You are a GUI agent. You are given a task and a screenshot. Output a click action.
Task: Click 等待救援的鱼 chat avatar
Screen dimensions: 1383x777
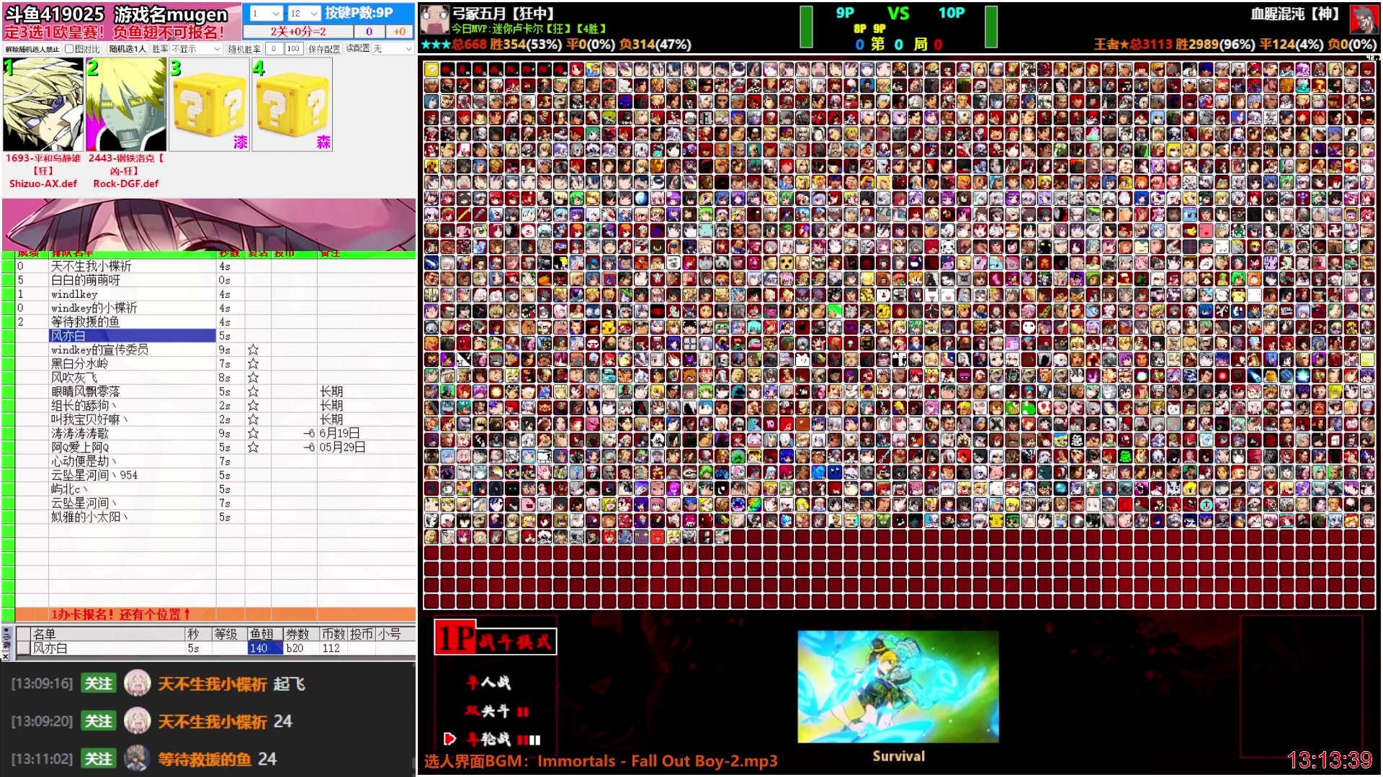point(137,758)
